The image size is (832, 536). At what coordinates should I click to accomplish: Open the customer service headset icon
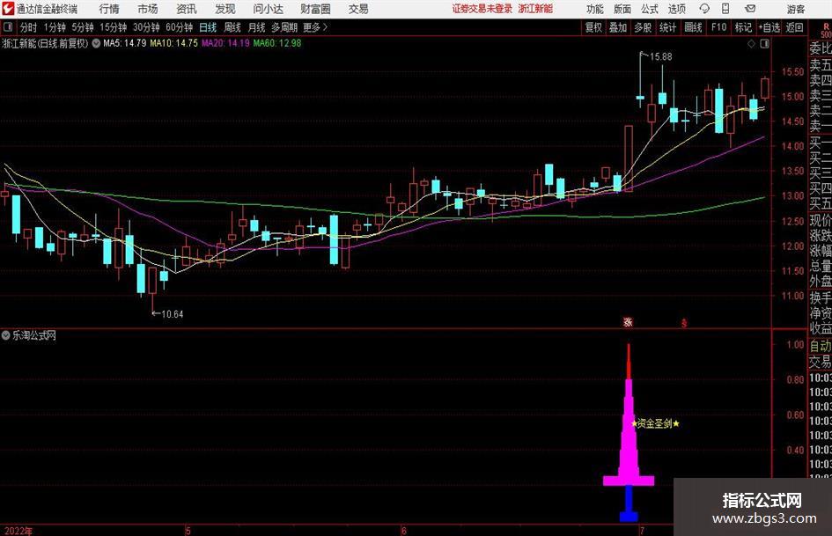tap(704, 9)
